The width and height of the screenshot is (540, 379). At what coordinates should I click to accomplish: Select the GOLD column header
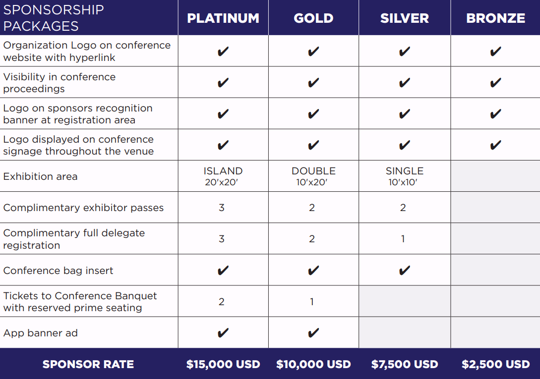click(x=313, y=18)
